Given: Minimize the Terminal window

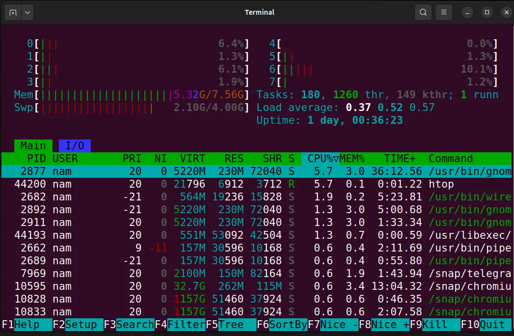Looking at the screenshot, I should click(x=467, y=12).
